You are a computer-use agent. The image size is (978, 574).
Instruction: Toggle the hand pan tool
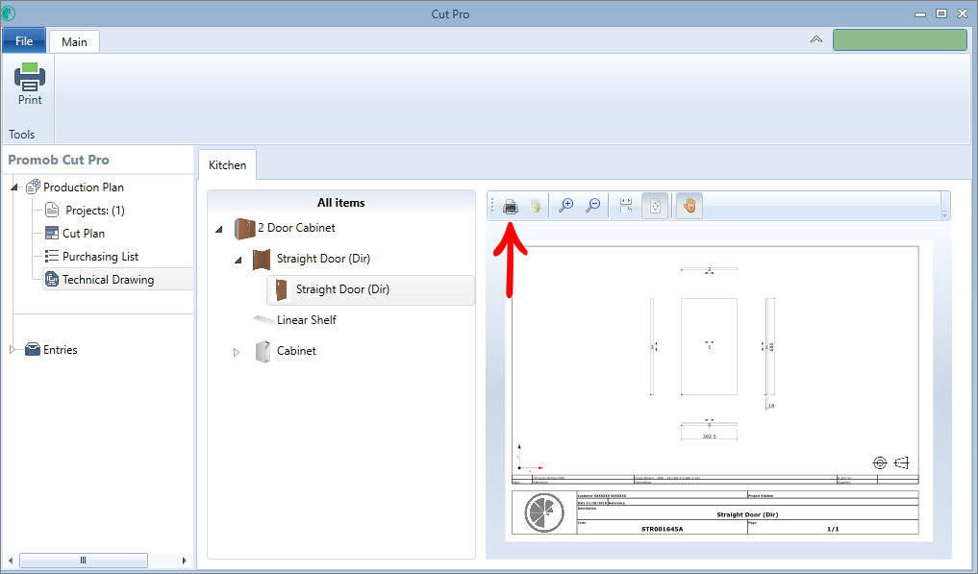click(690, 205)
